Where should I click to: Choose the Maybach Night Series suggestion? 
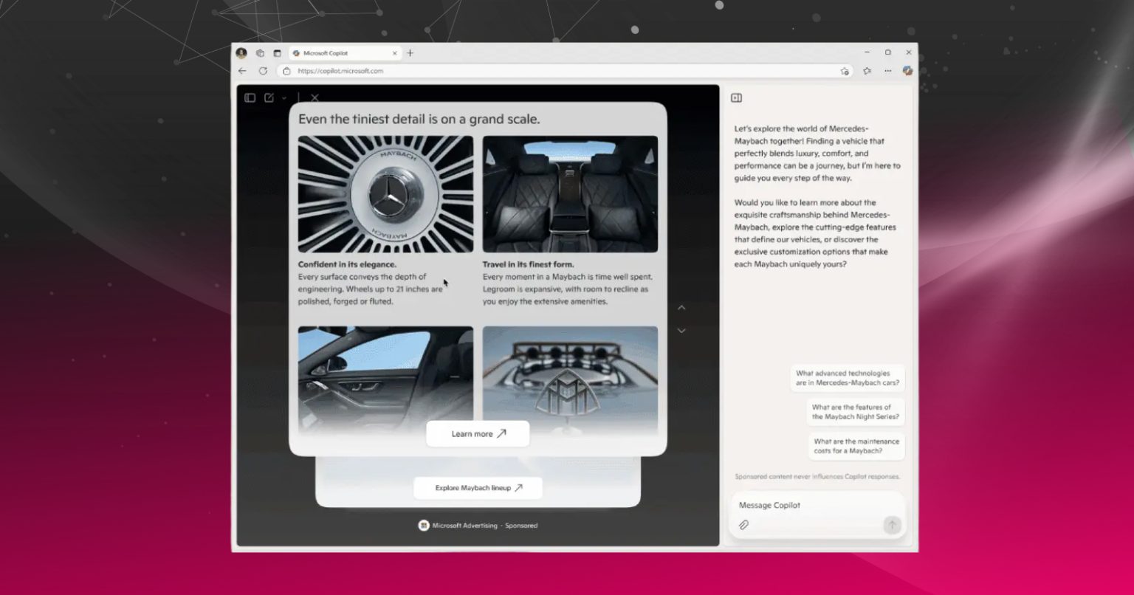[856, 412]
